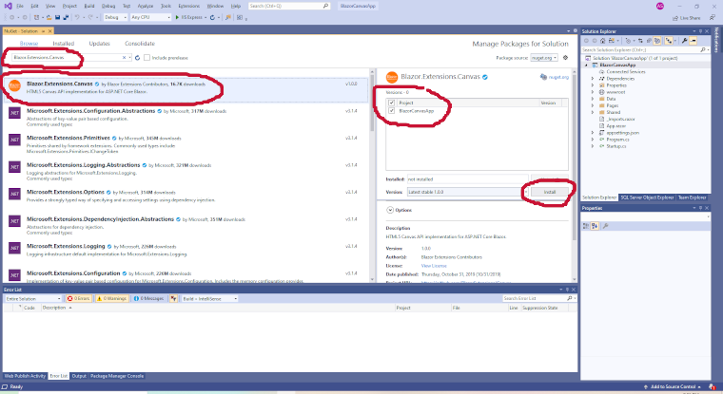Viewport: 723px width, 394px height.
Task: Open the File menu
Action: (x=20, y=6)
